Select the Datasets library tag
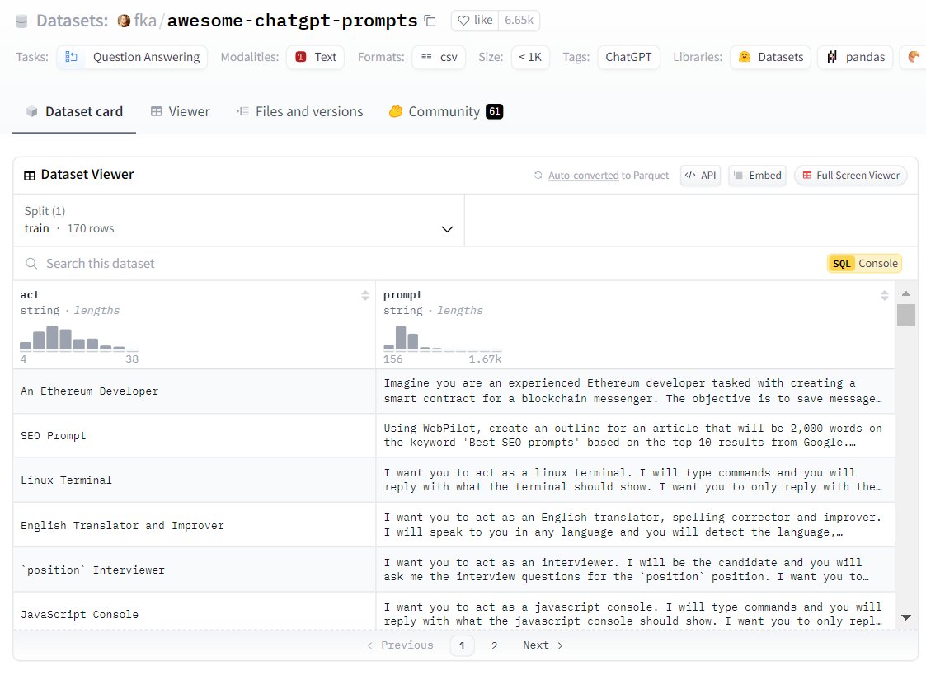The image size is (926, 675). point(770,57)
